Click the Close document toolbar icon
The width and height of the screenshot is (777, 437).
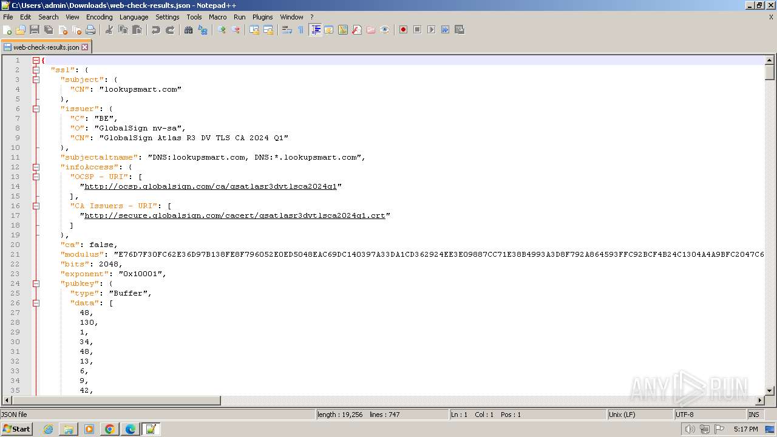click(x=63, y=30)
